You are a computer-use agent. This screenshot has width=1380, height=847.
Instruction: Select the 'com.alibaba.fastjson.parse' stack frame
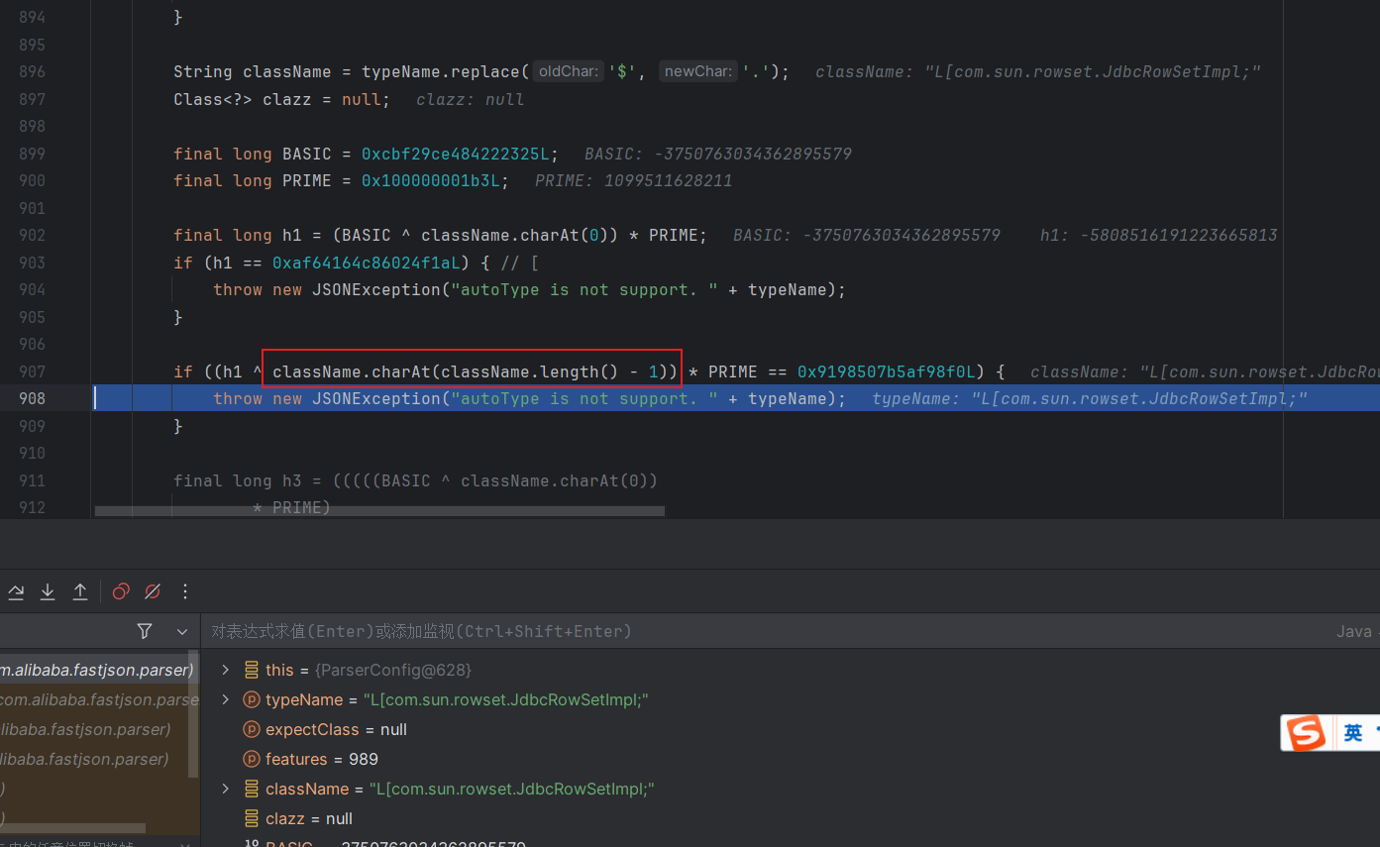tap(97, 699)
